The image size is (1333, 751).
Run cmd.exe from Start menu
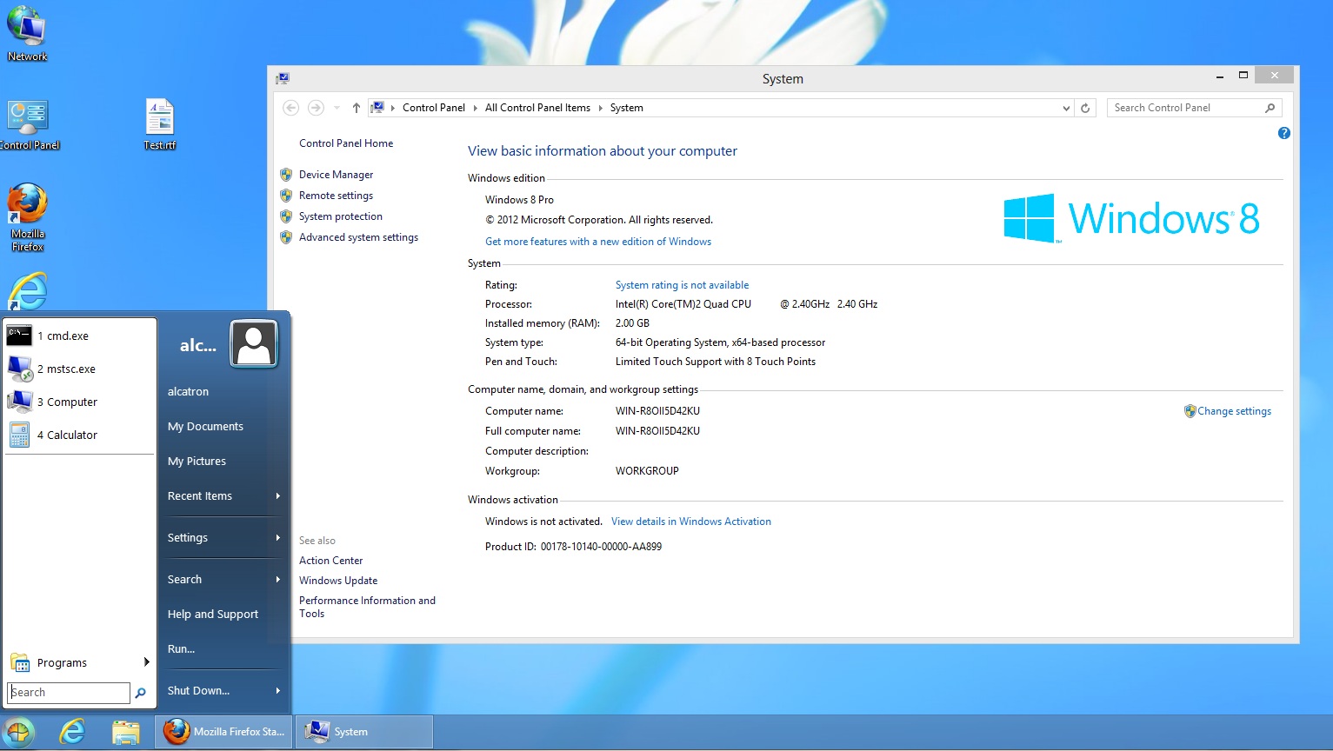point(79,336)
